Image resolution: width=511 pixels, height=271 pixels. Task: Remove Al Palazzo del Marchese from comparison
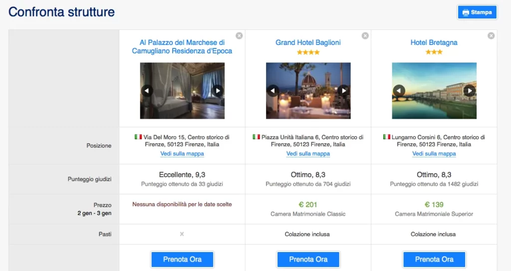239,35
